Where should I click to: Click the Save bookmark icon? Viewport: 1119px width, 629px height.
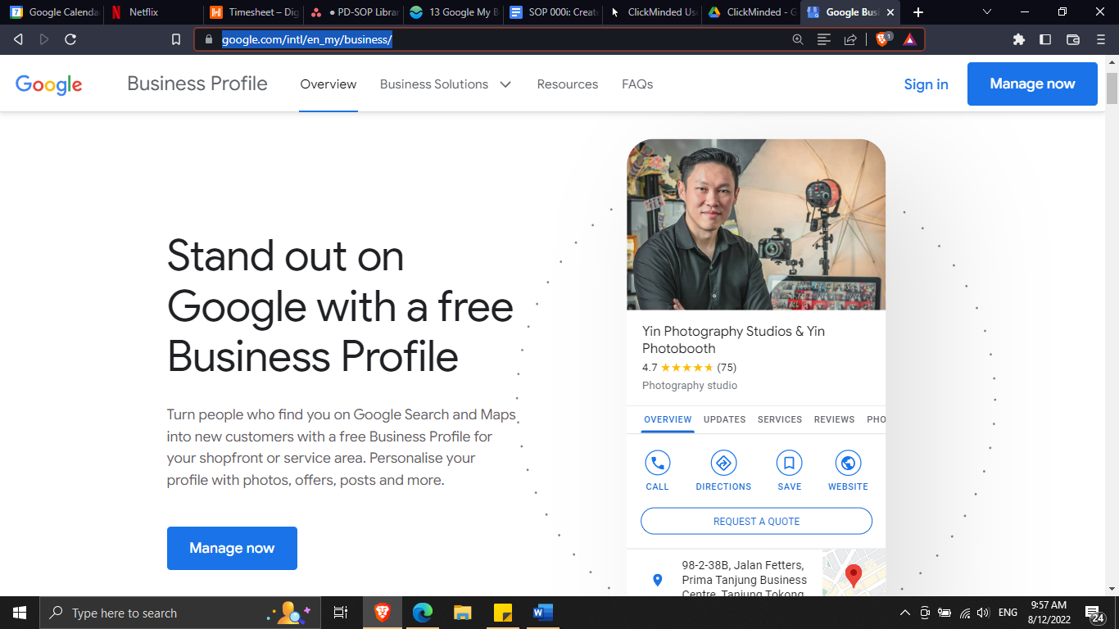click(789, 464)
